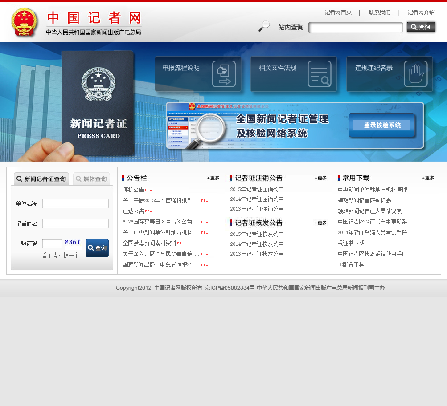Open 送达公告 announcement

click(133, 211)
